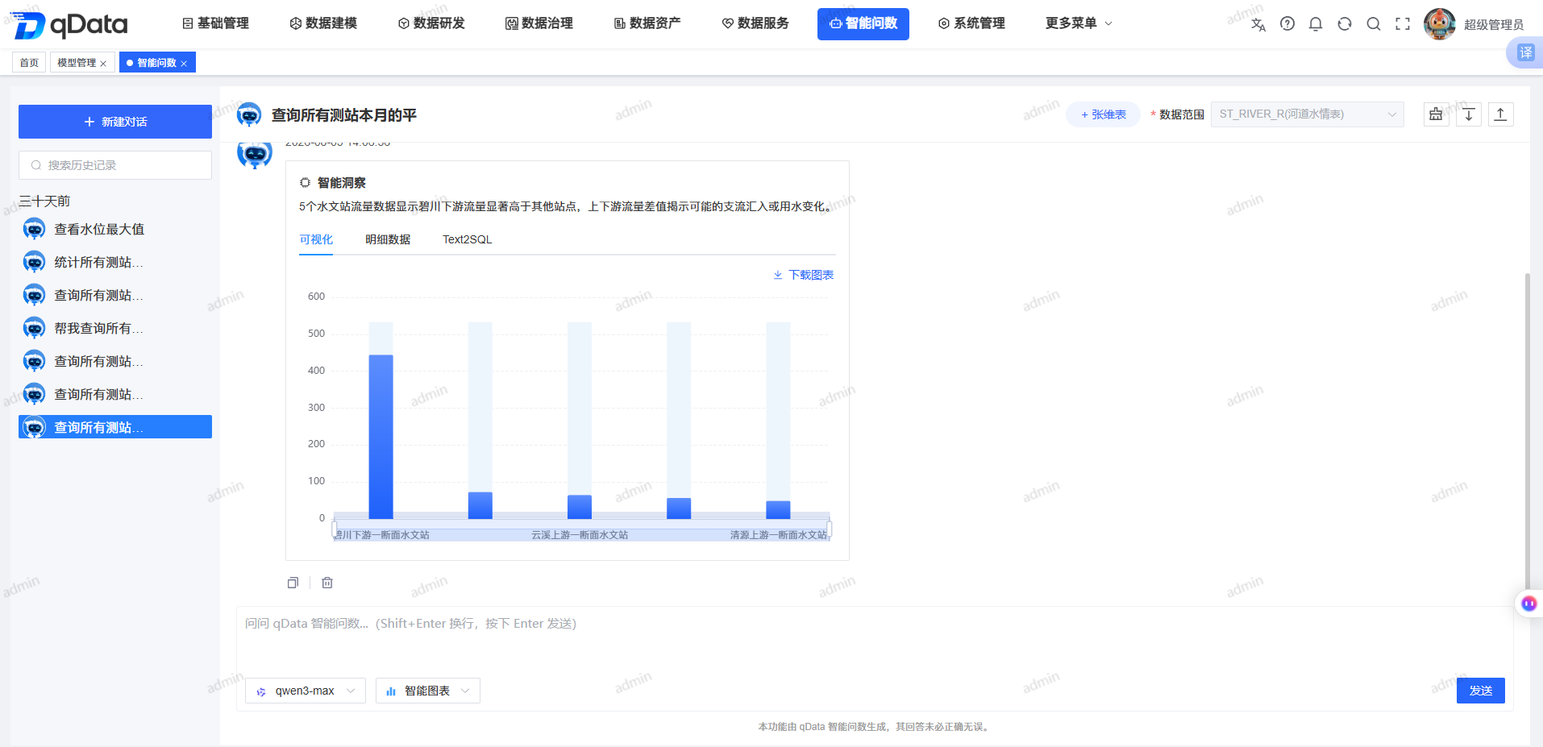Image resolution: width=1543 pixels, height=747 pixels.
Task: Click the super admin avatar
Action: 1439,24
